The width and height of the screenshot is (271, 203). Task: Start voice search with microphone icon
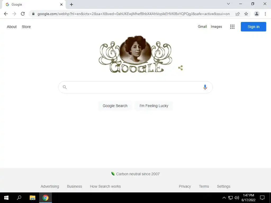tap(205, 87)
